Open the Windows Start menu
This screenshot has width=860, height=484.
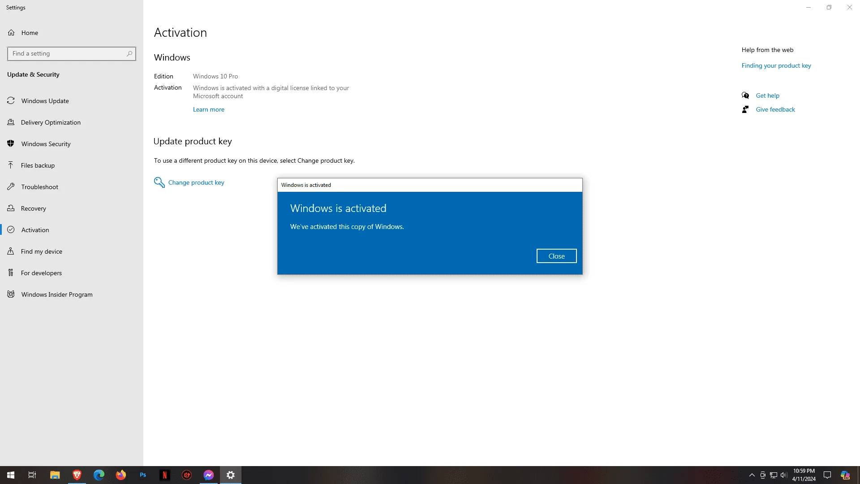(x=11, y=475)
